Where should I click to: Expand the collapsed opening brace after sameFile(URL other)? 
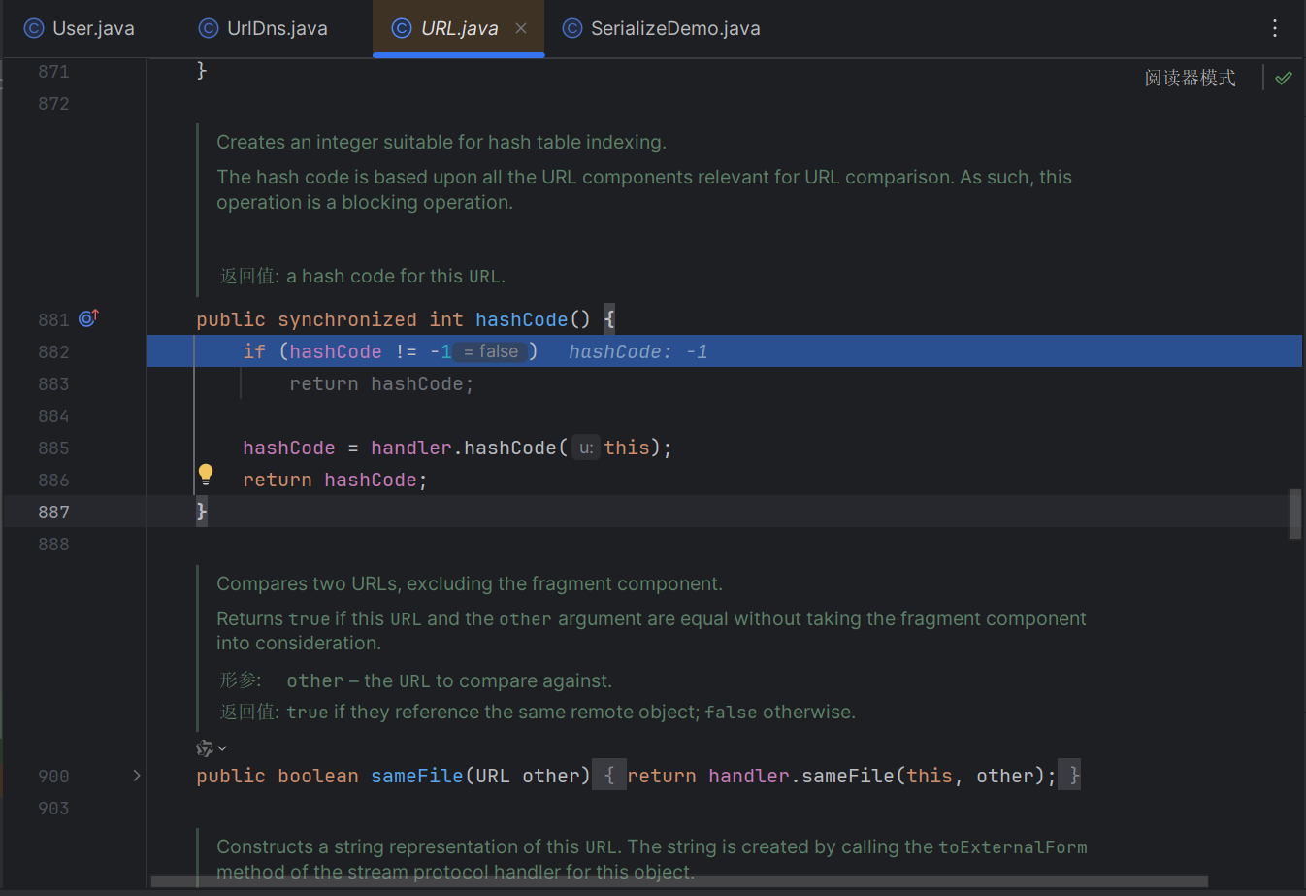[x=609, y=776]
